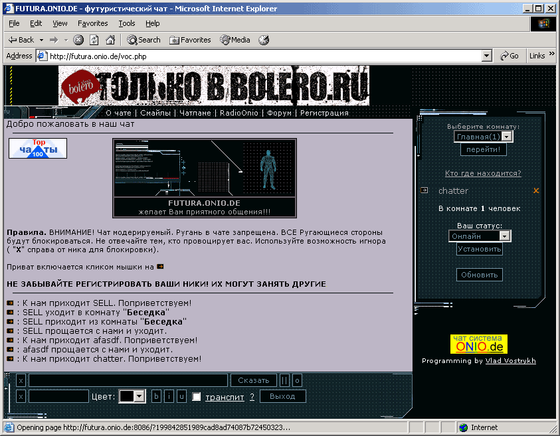This screenshot has height=436, width=560.
Task: Open the Чатлане link
Action: (195, 113)
